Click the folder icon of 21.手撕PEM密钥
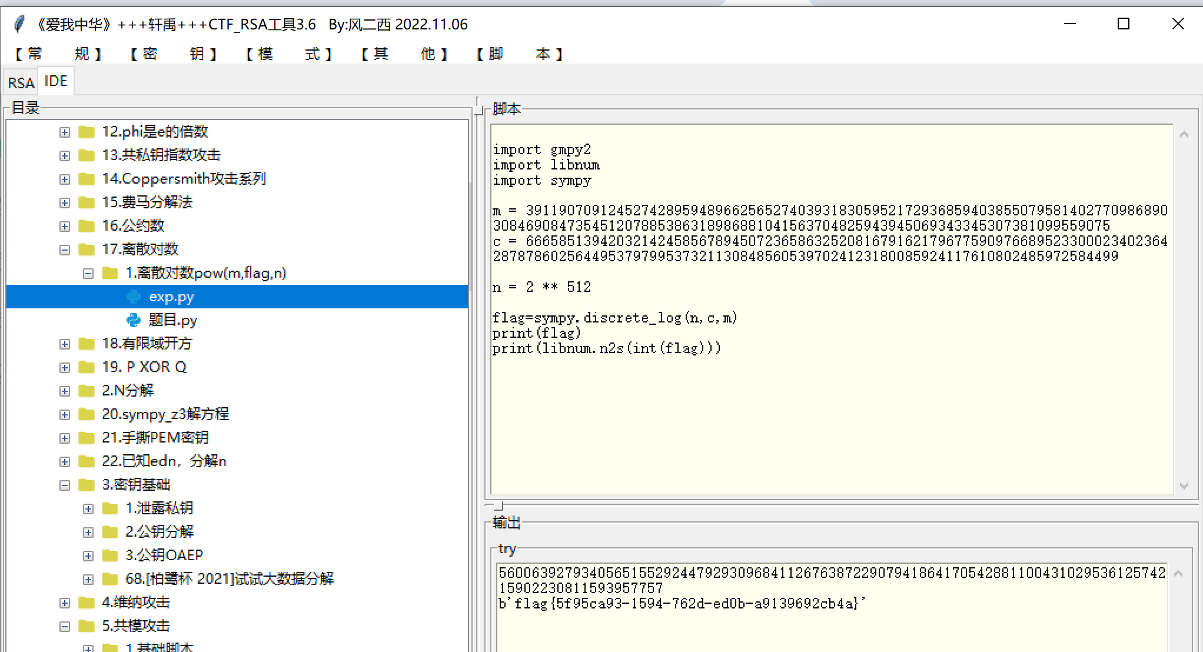Image resolution: width=1203 pixels, height=652 pixels. coord(87,438)
